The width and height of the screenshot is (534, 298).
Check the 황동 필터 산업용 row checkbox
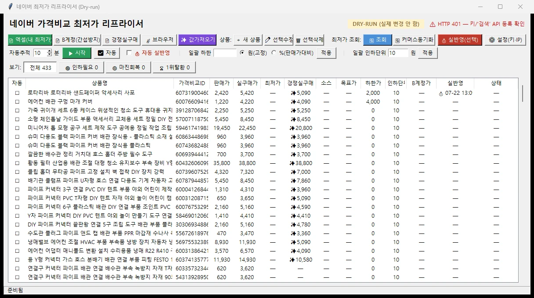tap(18, 163)
